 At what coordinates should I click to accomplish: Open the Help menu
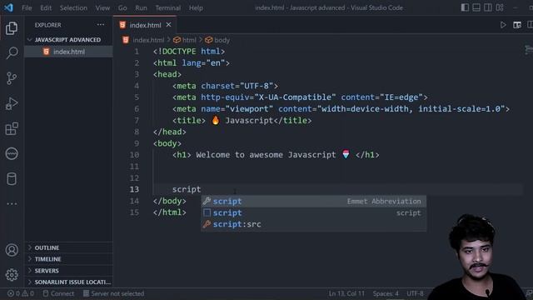click(x=196, y=7)
